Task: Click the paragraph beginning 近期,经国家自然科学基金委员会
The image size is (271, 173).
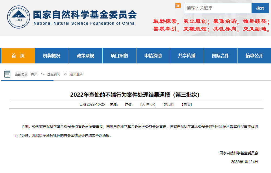Action: click(136, 131)
